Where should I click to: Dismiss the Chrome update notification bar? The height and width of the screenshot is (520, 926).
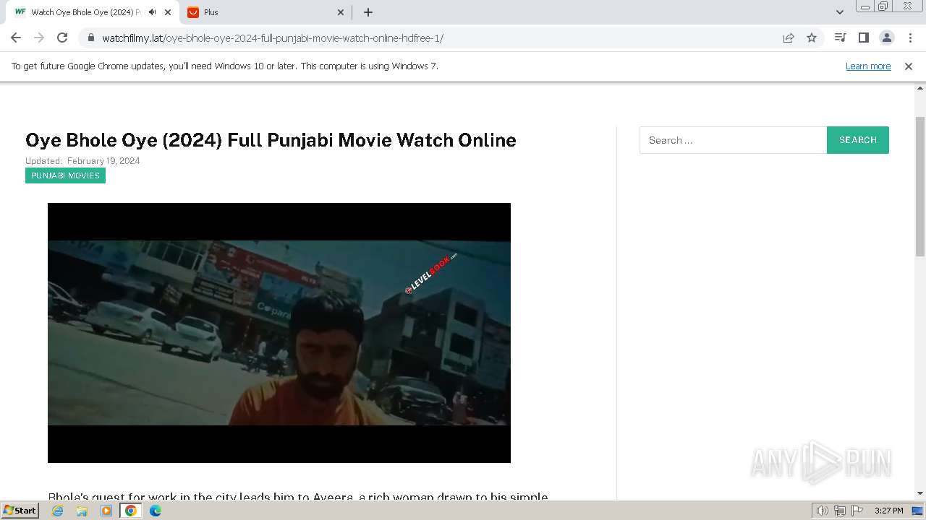pos(909,66)
